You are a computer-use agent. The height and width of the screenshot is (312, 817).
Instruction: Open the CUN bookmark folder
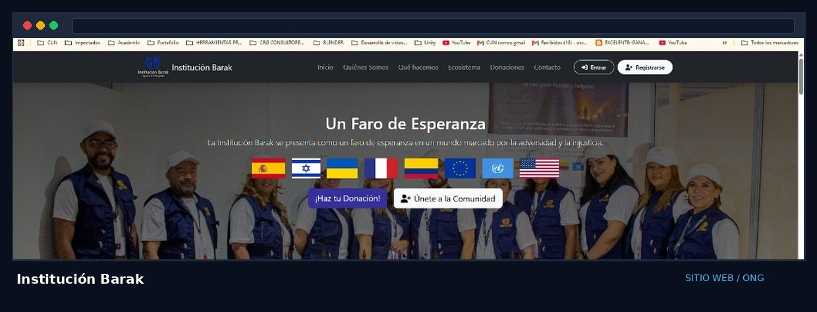coord(47,43)
